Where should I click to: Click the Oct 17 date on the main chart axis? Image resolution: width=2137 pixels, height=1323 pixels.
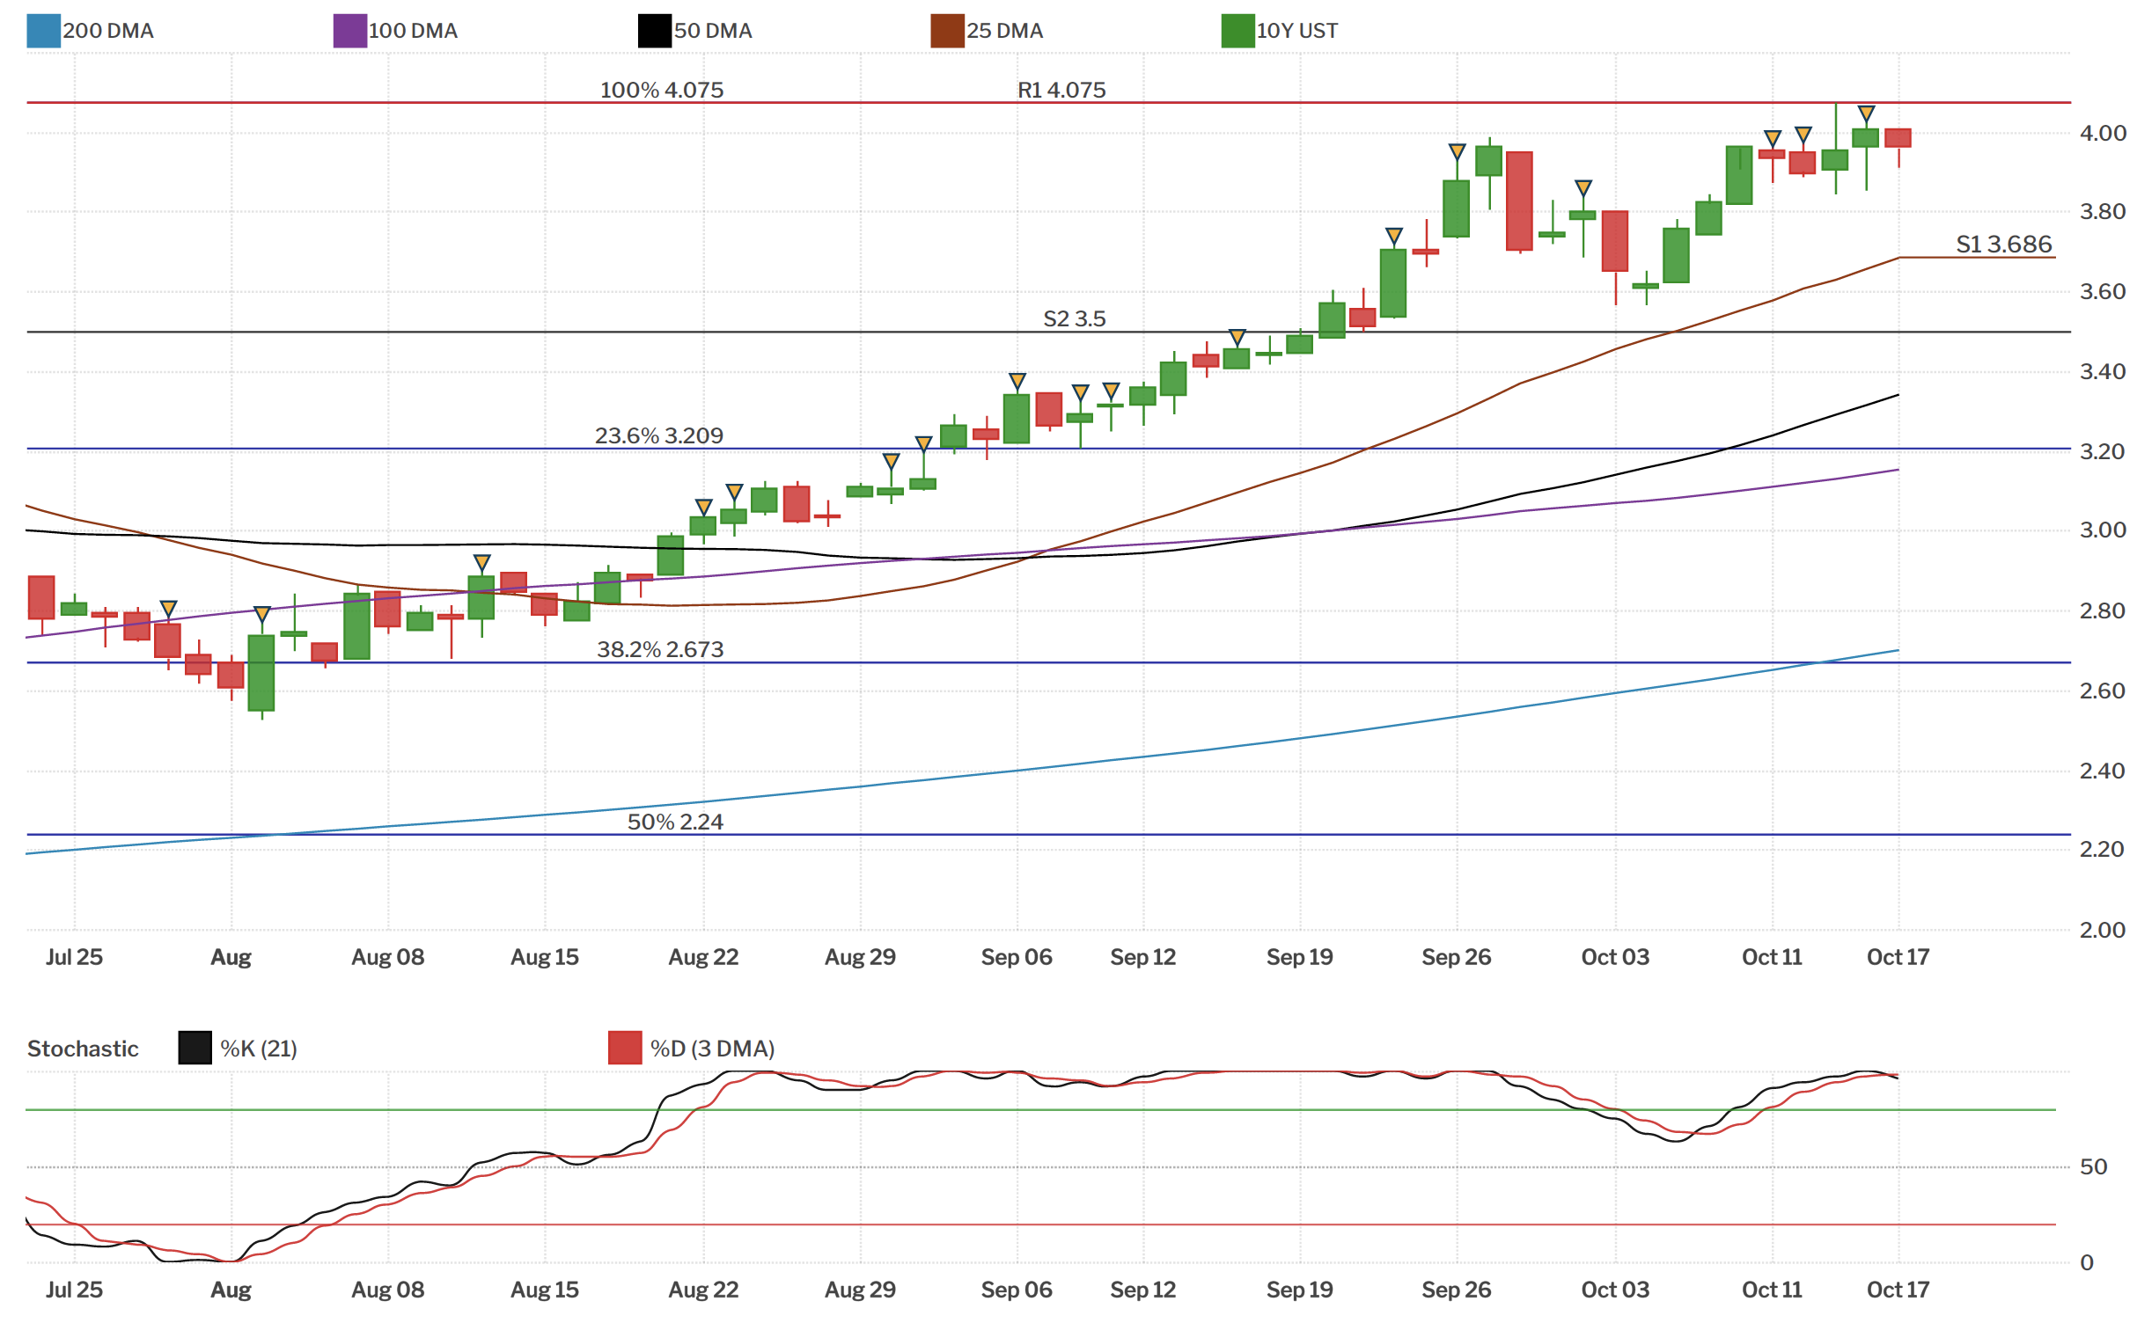click(1898, 957)
